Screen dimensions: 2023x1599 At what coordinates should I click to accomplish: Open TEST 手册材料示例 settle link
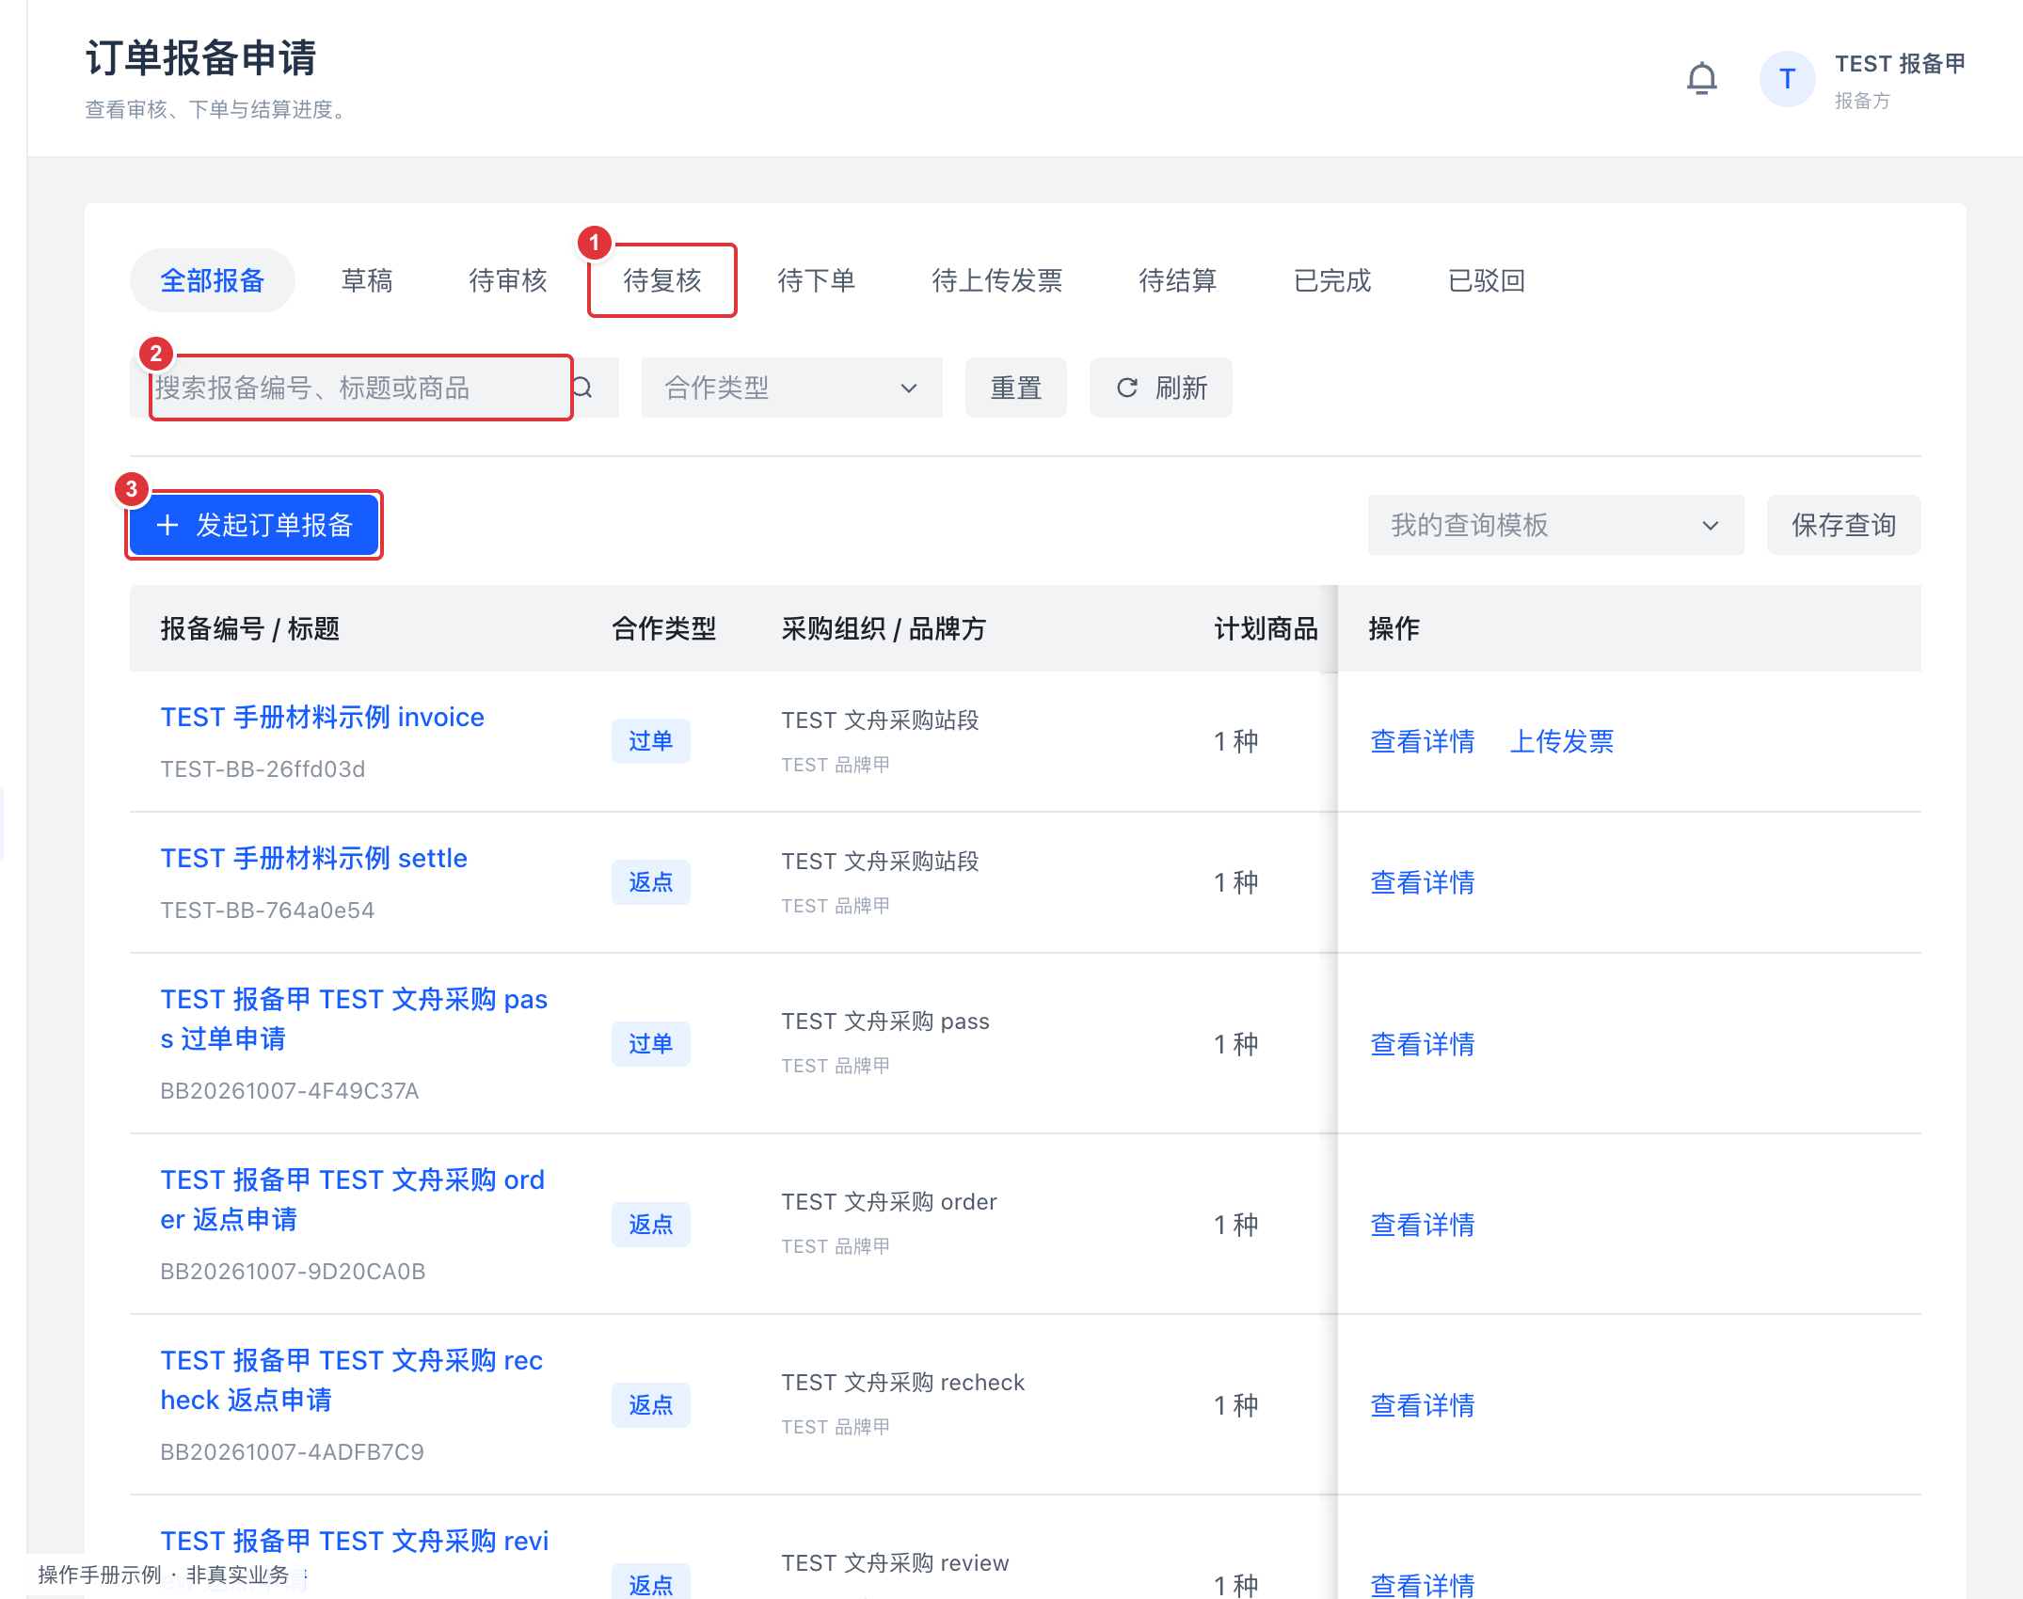coord(314,858)
